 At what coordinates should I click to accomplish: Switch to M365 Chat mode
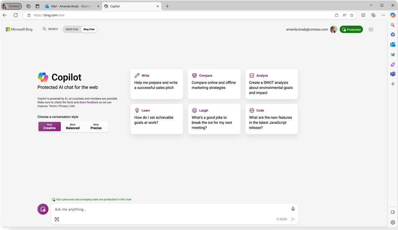pyautogui.click(x=71, y=29)
